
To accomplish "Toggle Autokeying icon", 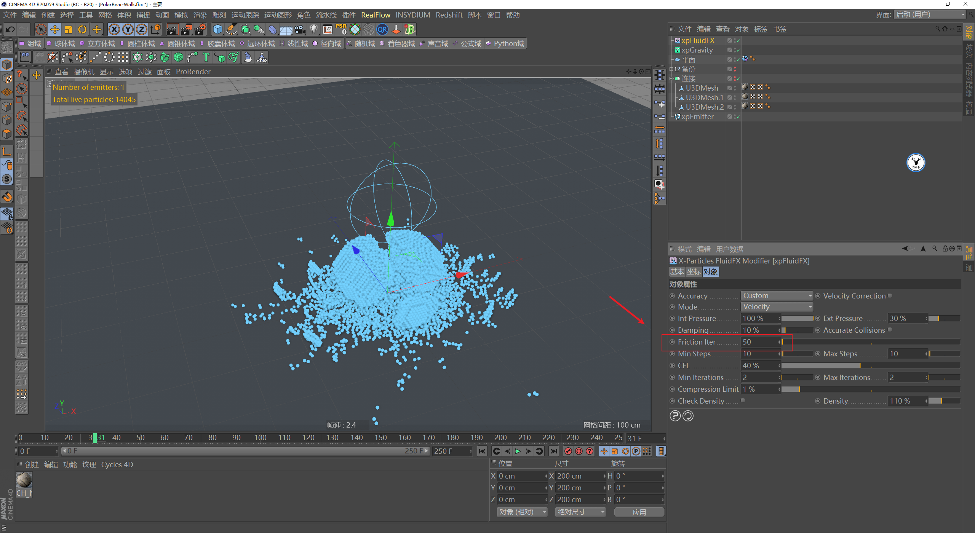I will [x=579, y=451].
